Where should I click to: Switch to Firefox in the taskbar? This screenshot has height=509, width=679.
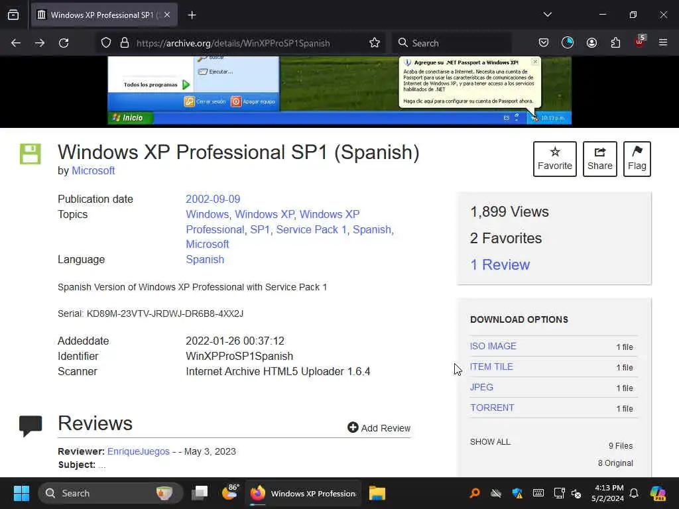[304, 493]
